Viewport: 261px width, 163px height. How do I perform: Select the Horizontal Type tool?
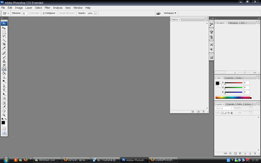pos(4,90)
